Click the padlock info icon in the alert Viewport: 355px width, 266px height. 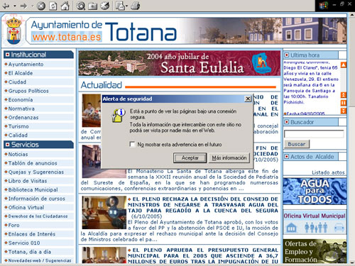tap(118, 115)
